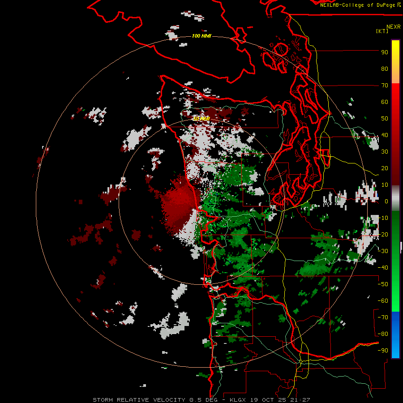
Task: Pick the light blue segment at the bottom of the color bar
Action: (395, 350)
